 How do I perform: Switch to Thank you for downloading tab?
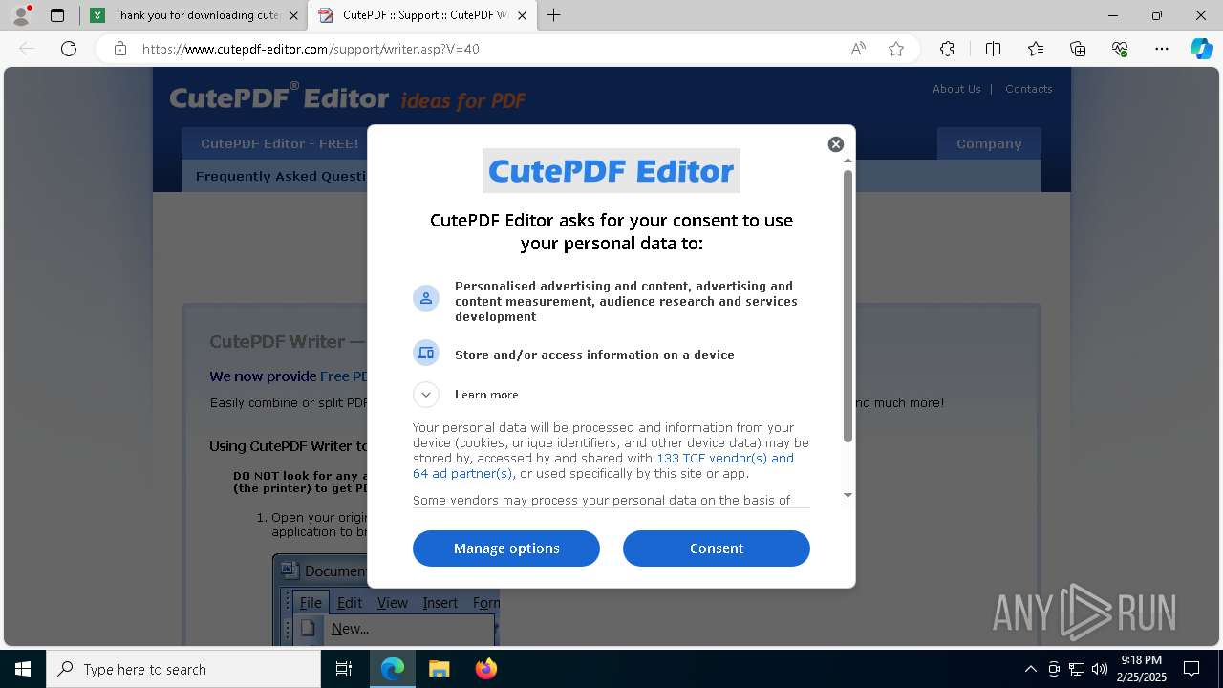pos(196,15)
